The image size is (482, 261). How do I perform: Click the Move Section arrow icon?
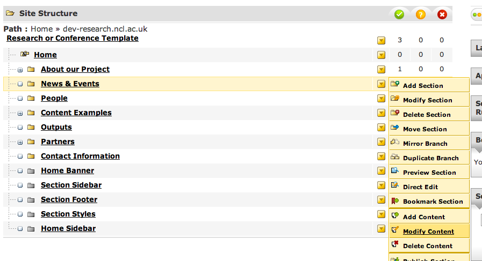coord(395,128)
